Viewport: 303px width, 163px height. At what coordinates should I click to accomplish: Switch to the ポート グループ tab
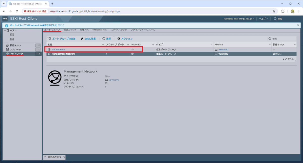point(52,30)
